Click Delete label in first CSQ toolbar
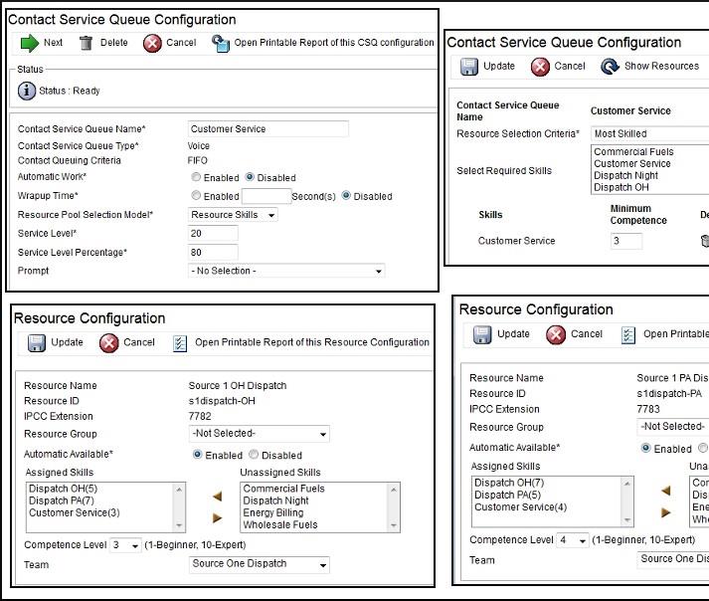Viewport: 709px width, 601px height. tap(114, 43)
